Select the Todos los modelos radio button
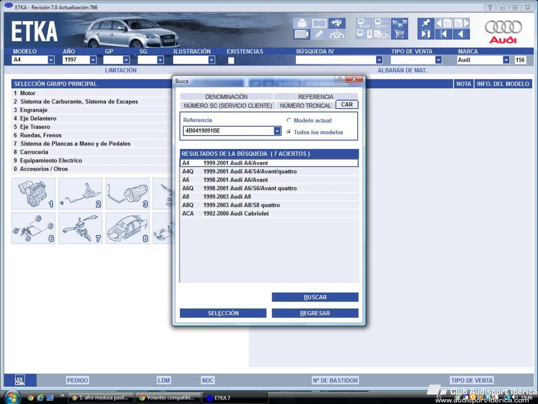The height and width of the screenshot is (404, 538). coord(289,132)
